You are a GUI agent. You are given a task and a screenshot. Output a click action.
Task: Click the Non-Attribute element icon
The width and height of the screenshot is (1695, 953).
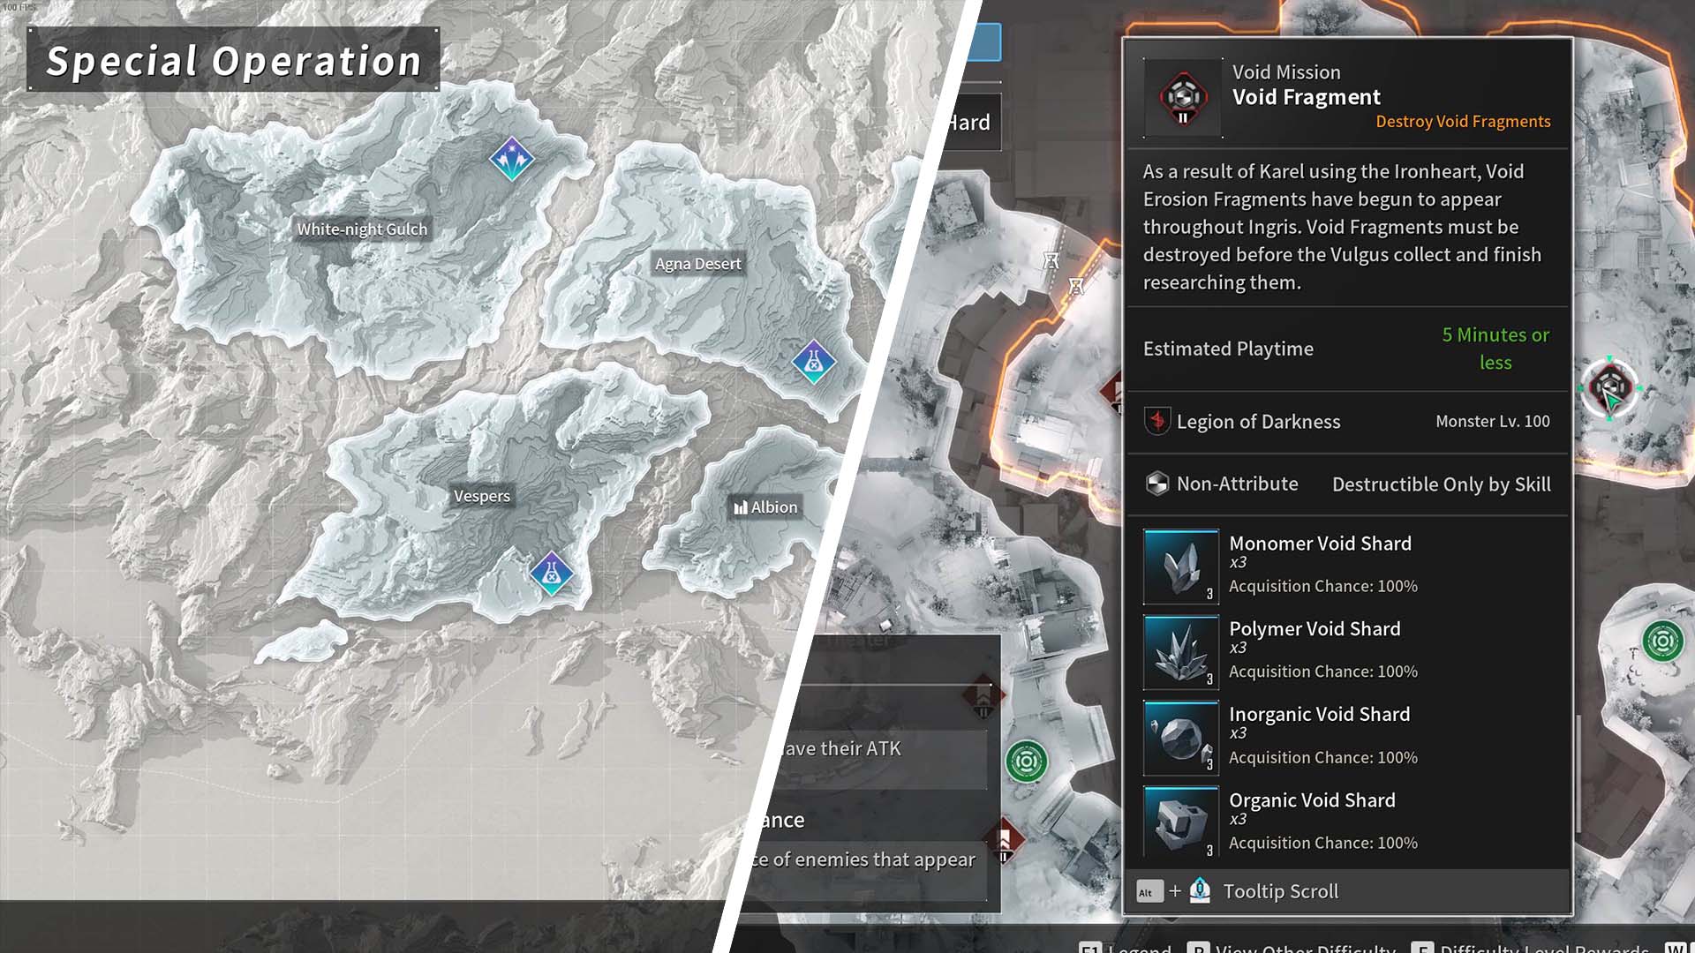pos(1157,484)
